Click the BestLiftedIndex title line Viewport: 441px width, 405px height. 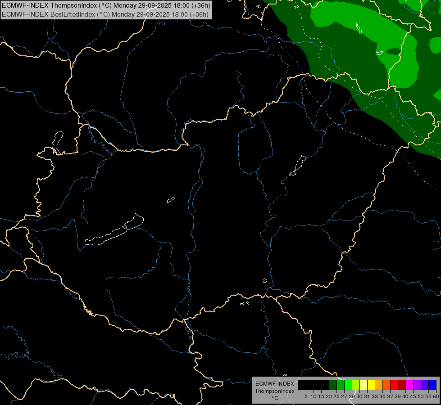click(106, 14)
